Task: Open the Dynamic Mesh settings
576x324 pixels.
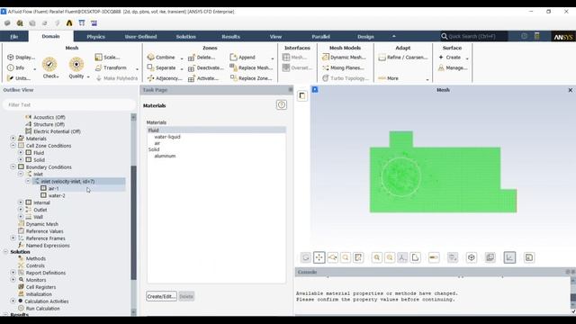Action: tap(344, 58)
